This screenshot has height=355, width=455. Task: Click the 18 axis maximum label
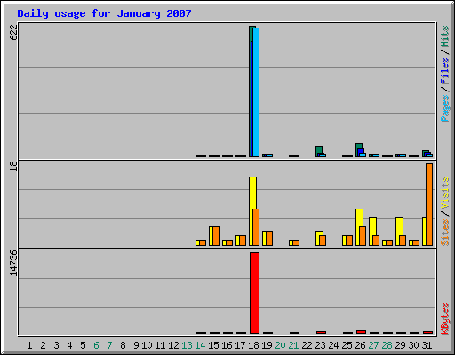pyautogui.click(x=13, y=166)
